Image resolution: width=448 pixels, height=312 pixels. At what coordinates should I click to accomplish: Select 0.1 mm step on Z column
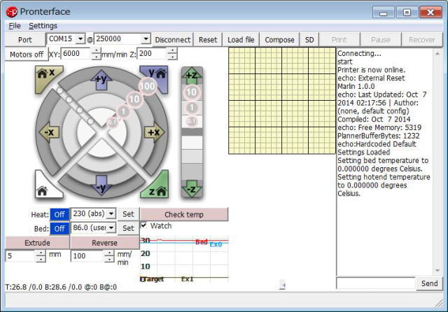tap(191, 121)
